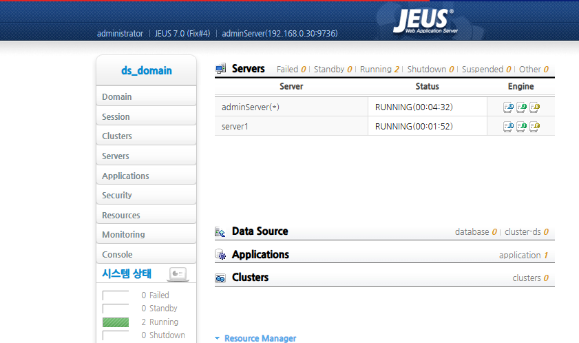Viewport: 579px width, 343px height.
Task: Click the Server column header
Action: [291, 87]
